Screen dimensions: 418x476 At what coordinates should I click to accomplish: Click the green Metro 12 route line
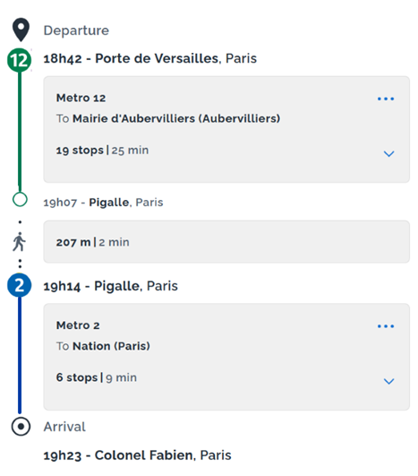point(20,131)
